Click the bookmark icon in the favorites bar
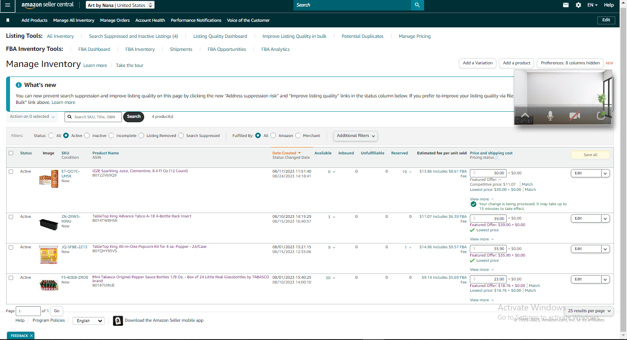The width and height of the screenshot is (627, 340). tap(8, 20)
